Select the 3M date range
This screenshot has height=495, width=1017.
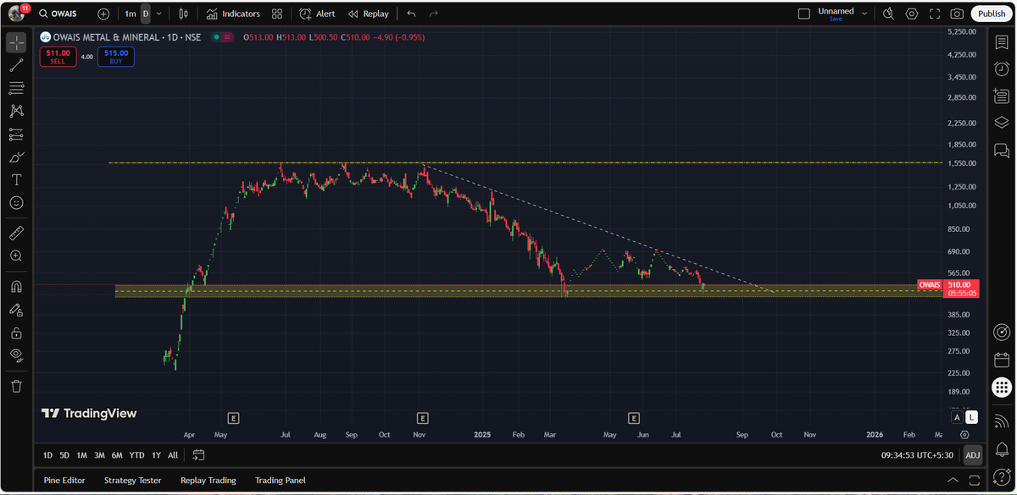(99, 455)
